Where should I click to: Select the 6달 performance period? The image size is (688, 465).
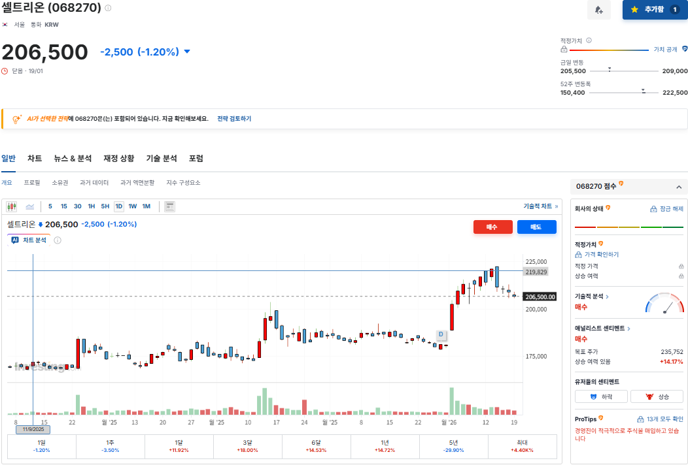(x=317, y=447)
